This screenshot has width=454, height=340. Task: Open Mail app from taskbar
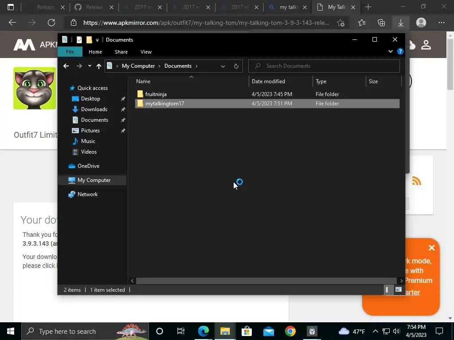268,331
